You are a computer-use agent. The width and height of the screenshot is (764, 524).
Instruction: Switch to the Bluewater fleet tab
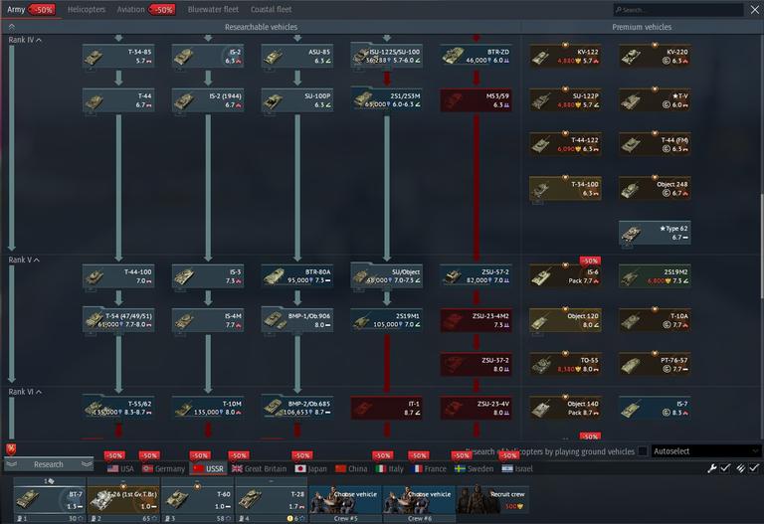214,9
